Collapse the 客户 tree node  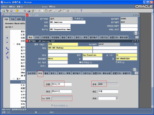(x=14, y=79)
